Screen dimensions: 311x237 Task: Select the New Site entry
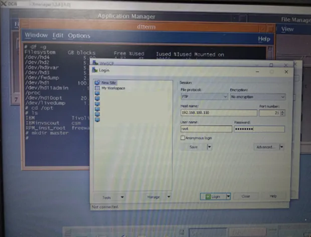pos(108,82)
